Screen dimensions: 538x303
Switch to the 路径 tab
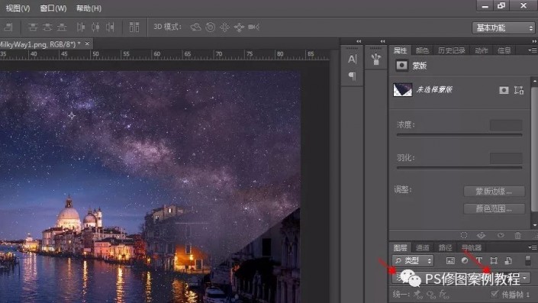click(x=445, y=247)
